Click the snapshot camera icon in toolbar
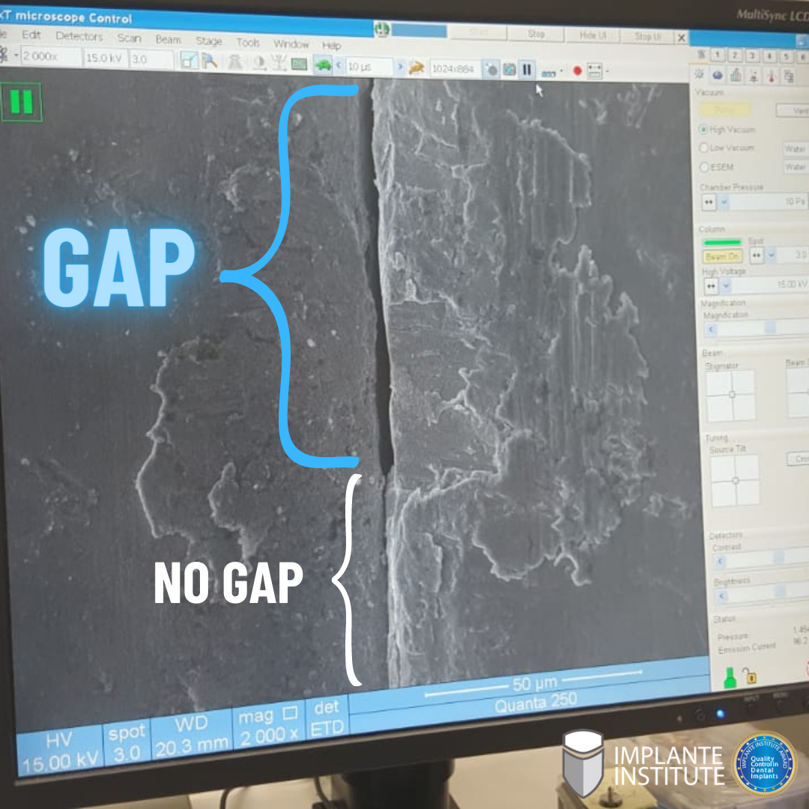 (x=509, y=70)
